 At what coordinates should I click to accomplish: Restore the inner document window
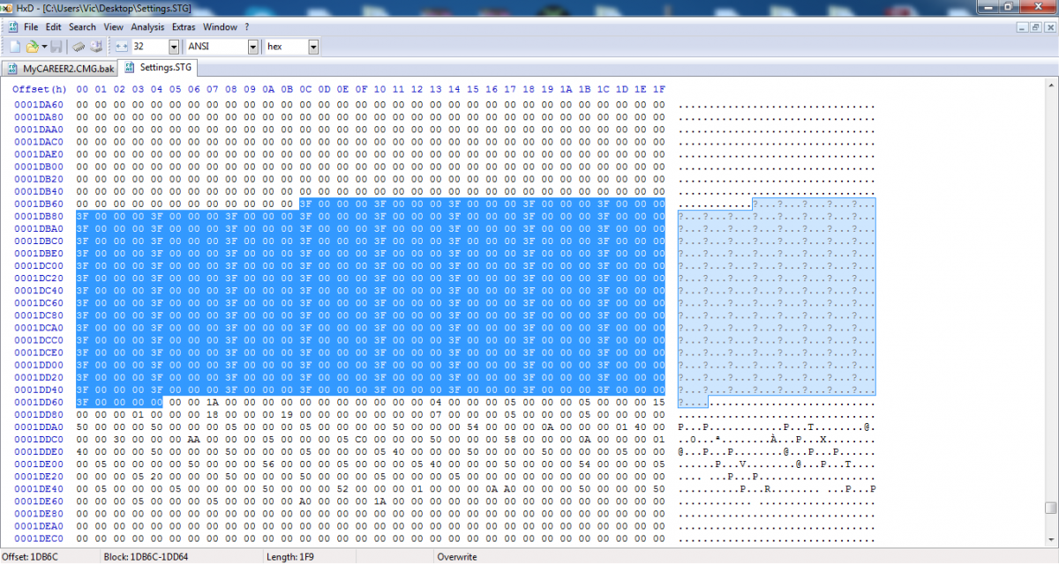[x=1035, y=27]
